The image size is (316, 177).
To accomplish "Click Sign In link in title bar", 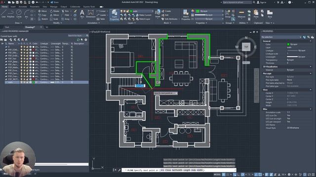I will click(261, 2).
